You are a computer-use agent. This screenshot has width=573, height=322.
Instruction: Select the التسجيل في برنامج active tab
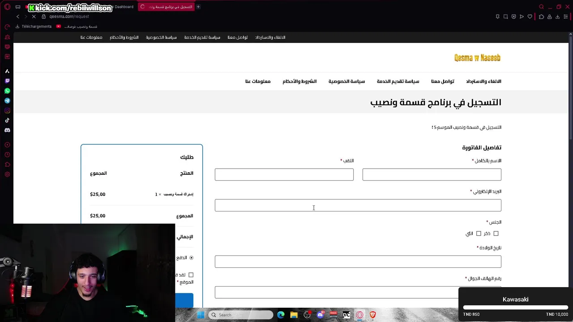[x=166, y=7]
